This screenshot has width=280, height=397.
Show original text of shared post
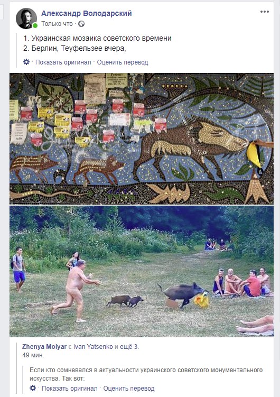pyautogui.click(x=70, y=389)
